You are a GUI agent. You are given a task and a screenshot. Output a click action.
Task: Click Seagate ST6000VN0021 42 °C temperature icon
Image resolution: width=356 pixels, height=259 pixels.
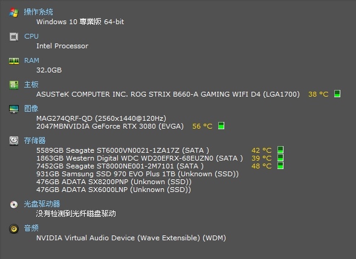(x=280, y=150)
